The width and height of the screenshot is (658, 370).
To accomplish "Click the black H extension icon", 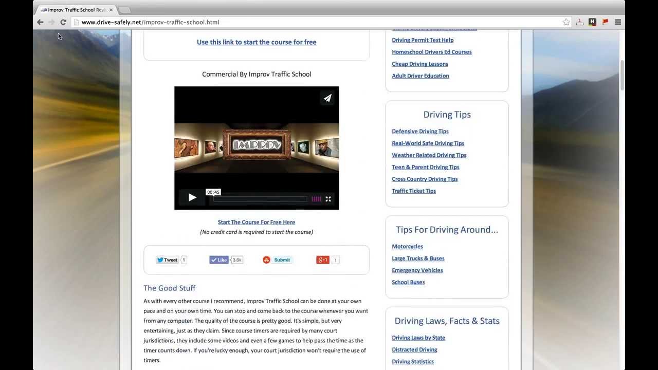I will [592, 22].
